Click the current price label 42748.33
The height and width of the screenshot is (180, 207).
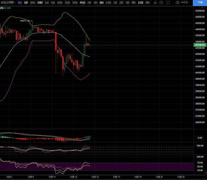[199, 45]
